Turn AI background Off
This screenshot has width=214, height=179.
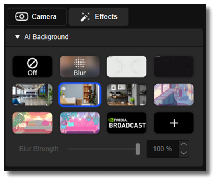tap(32, 66)
